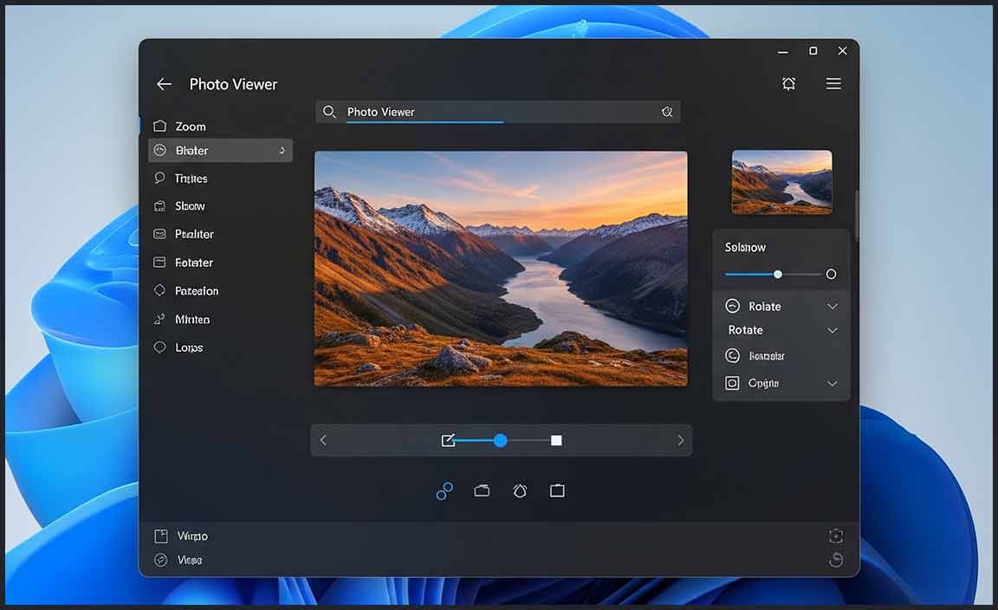Go to next photo with right chevron

(x=680, y=440)
